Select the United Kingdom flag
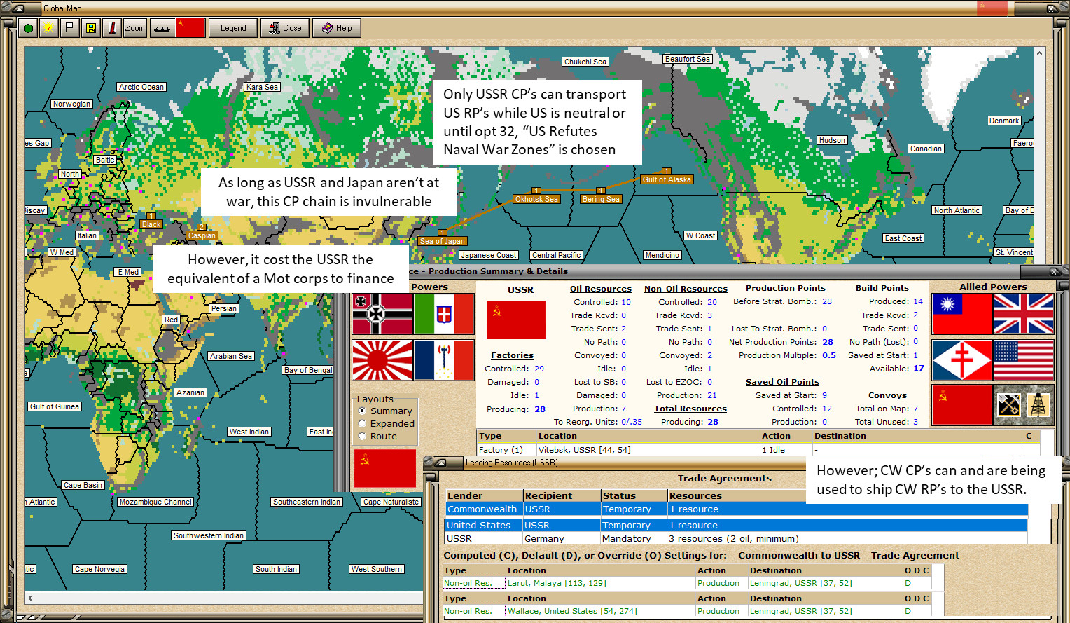 (x=1024, y=314)
